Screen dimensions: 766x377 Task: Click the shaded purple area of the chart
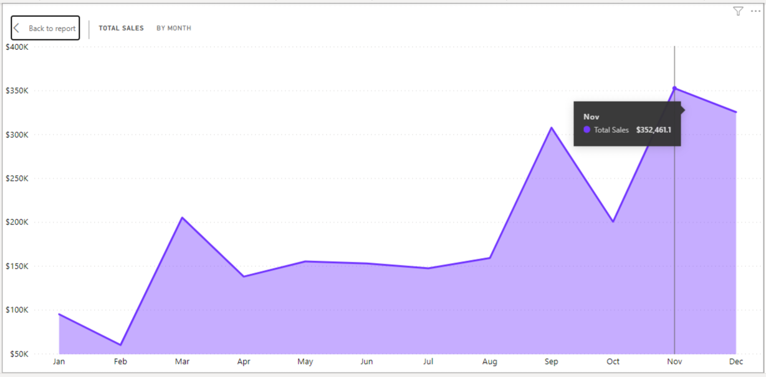pyautogui.click(x=374, y=312)
